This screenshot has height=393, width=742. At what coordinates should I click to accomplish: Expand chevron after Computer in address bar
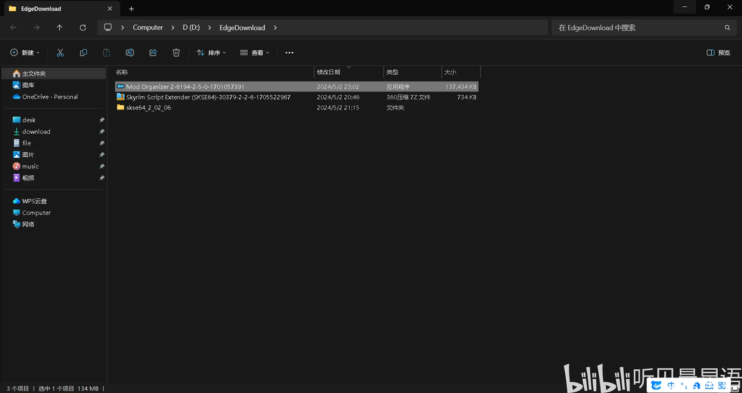pyautogui.click(x=172, y=27)
